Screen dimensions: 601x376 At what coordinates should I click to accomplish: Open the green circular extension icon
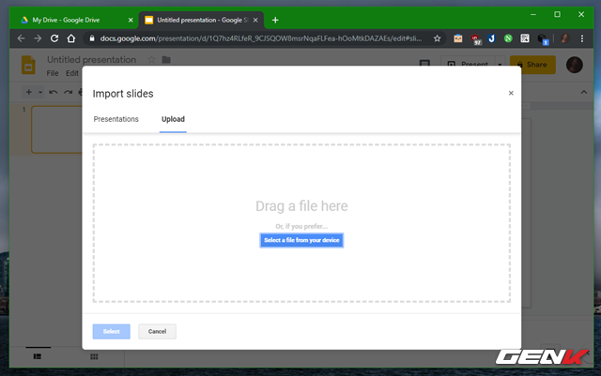click(x=508, y=38)
